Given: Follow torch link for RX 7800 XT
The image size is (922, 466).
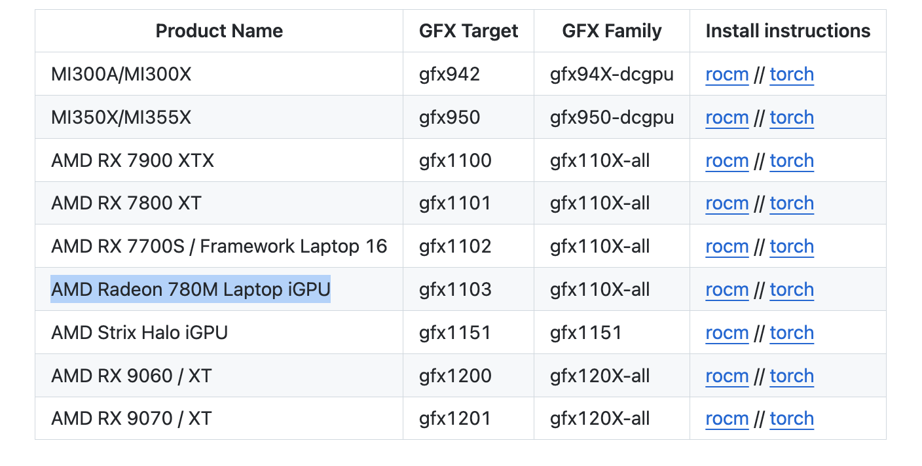Looking at the screenshot, I should tap(792, 204).
